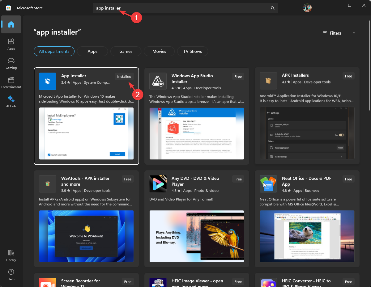371x287 pixels.
Task: Select the Home icon in the sidebar
Action: pos(11,24)
